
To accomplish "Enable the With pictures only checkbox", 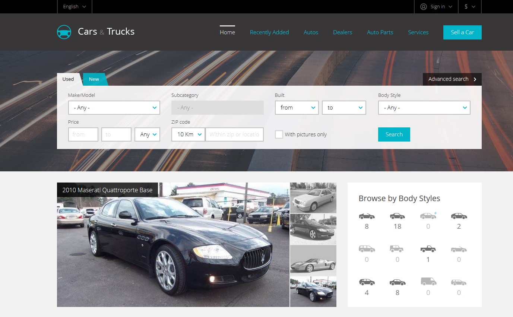I will click(x=279, y=134).
